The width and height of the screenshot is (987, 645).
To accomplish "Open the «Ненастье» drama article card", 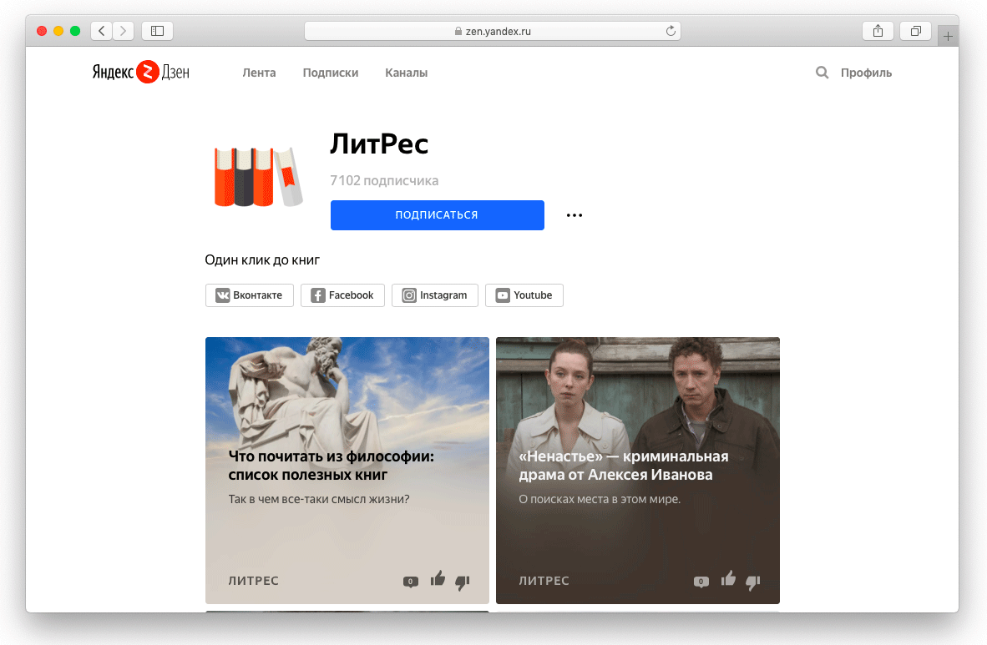I will pos(638,470).
